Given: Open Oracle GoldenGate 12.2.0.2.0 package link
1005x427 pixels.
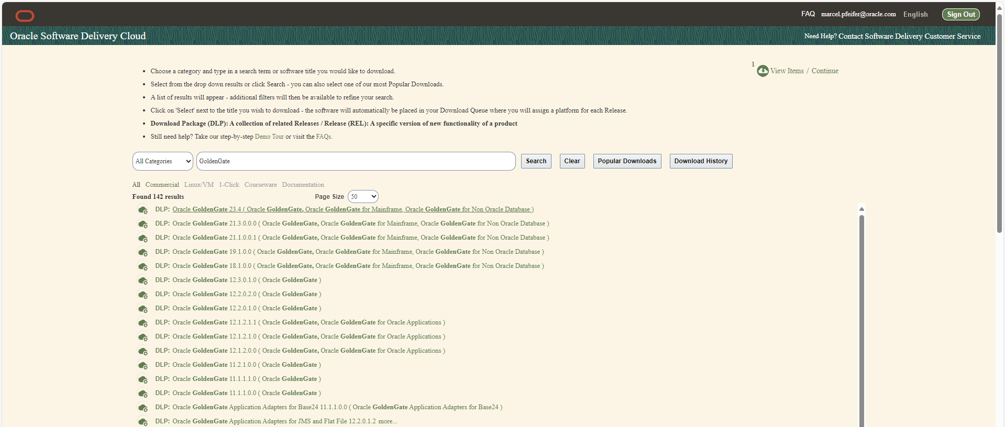Looking at the screenshot, I should pyautogui.click(x=247, y=294).
